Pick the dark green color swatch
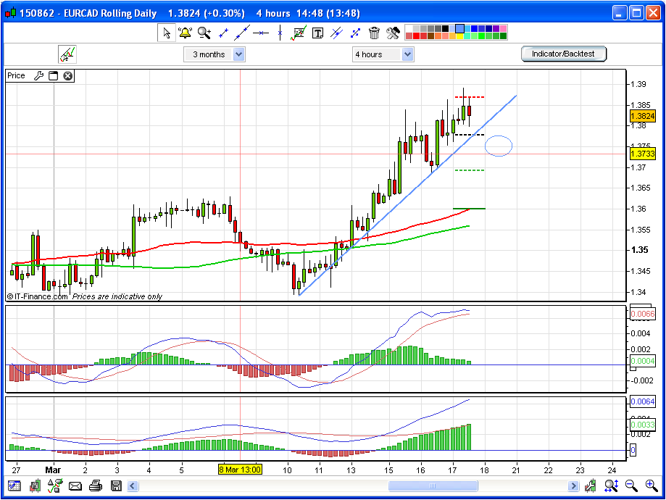The width and height of the screenshot is (666, 500). (504, 36)
